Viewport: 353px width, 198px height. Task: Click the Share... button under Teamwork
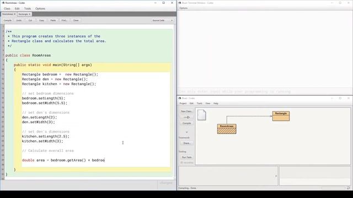(186, 143)
